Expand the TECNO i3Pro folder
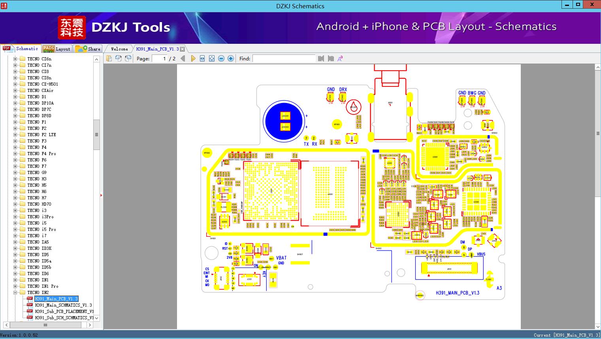 click(x=15, y=217)
